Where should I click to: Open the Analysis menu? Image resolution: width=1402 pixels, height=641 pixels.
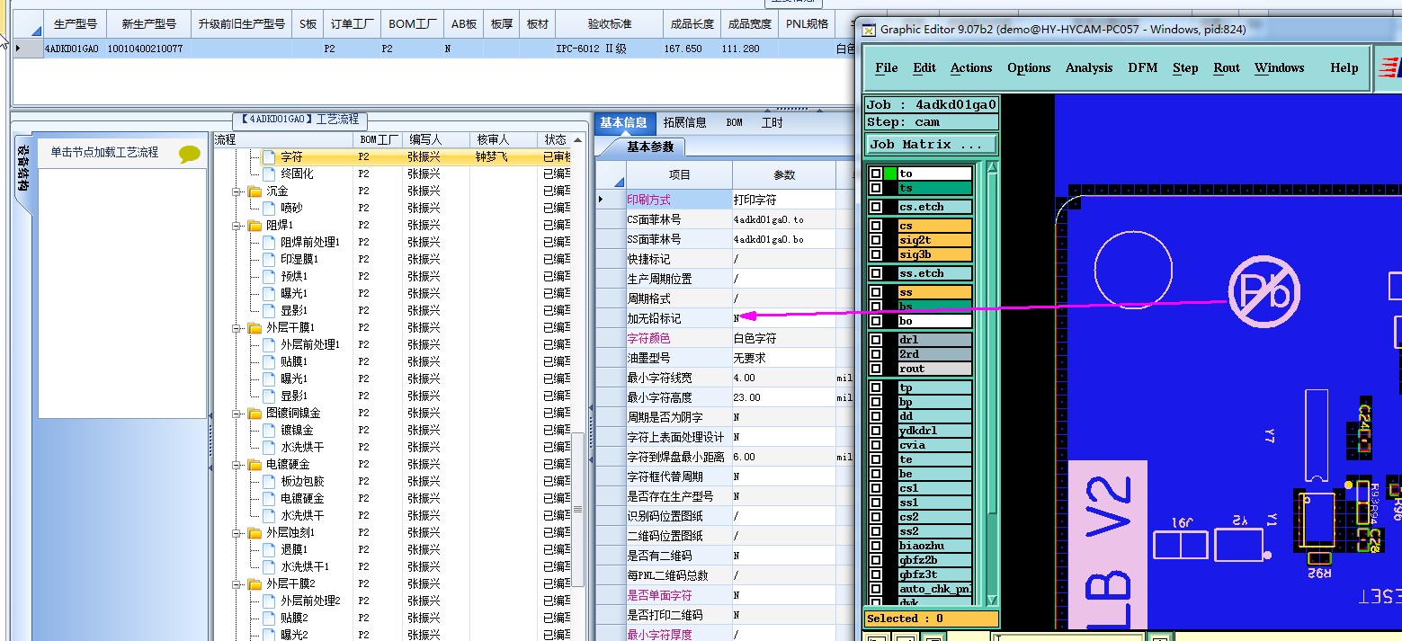click(1089, 67)
